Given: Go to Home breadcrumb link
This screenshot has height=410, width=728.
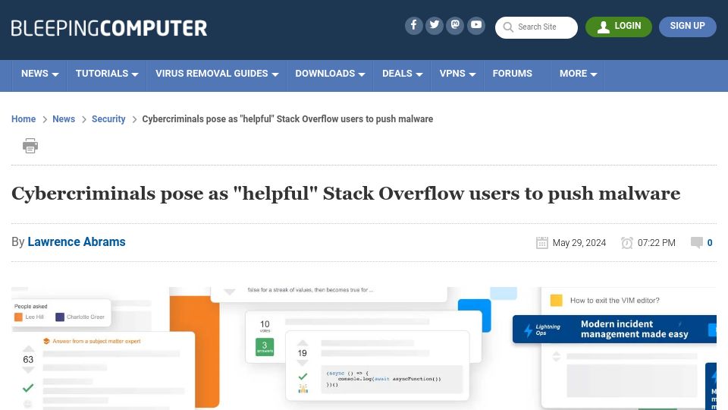Looking at the screenshot, I should (x=24, y=119).
